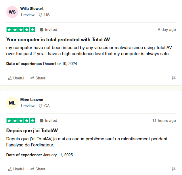Click Willa Stewart's WS avatar
The width and height of the screenshot is (182, 175).
coord(12,12)
